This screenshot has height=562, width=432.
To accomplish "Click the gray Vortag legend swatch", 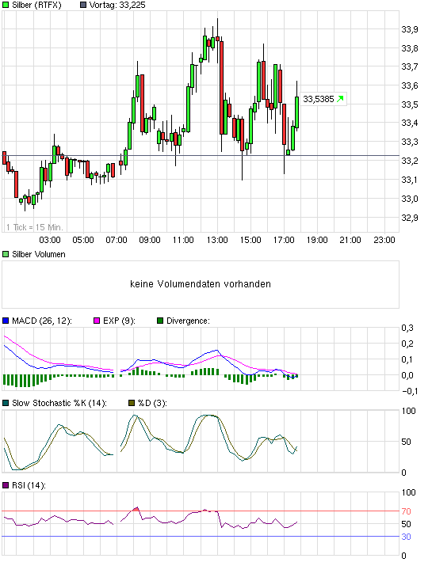I will [x=83, y=5].
